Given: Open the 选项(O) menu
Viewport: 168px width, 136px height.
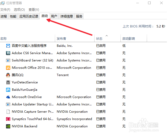Looking at the screenshot, I should click(x=19, y=10).
